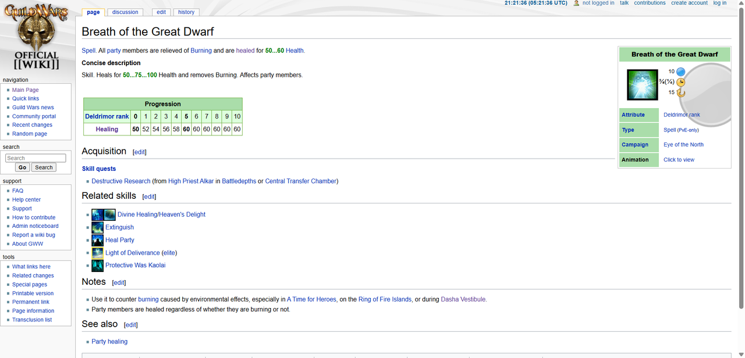Viewport: 745px width, 358px height.
Task: Open Deldrimor rank link in infobox
Action: tap(682, 115)
